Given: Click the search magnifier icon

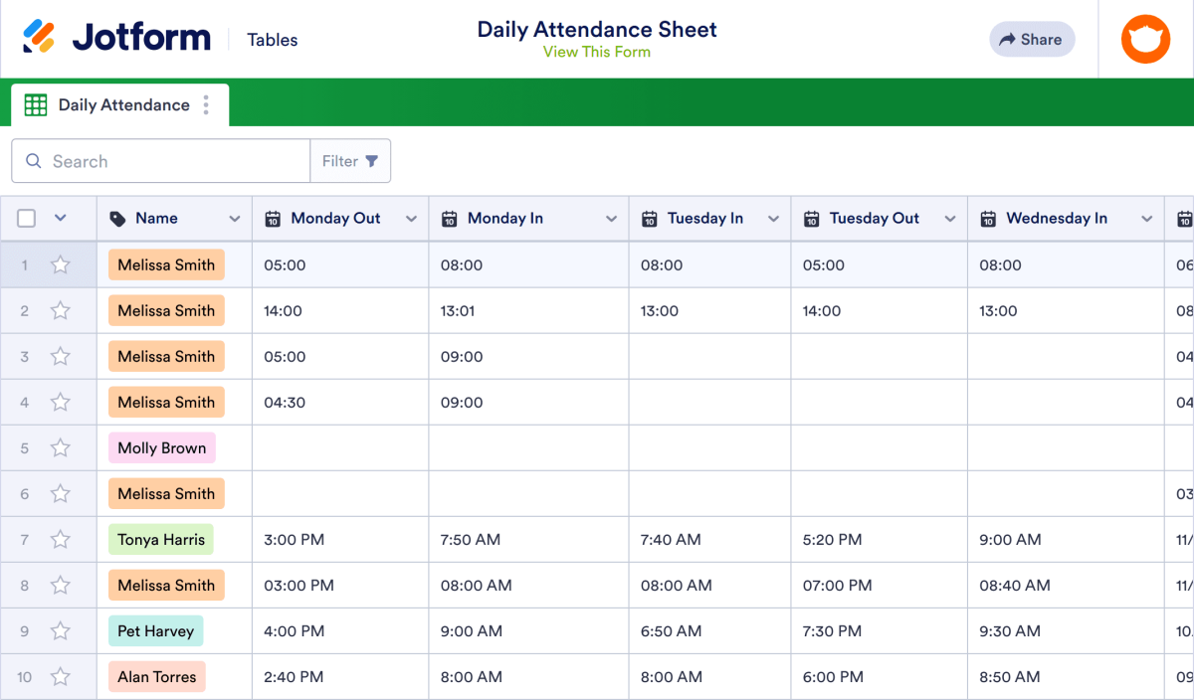Looking at the screenshot, I should (x=34, y=161).
